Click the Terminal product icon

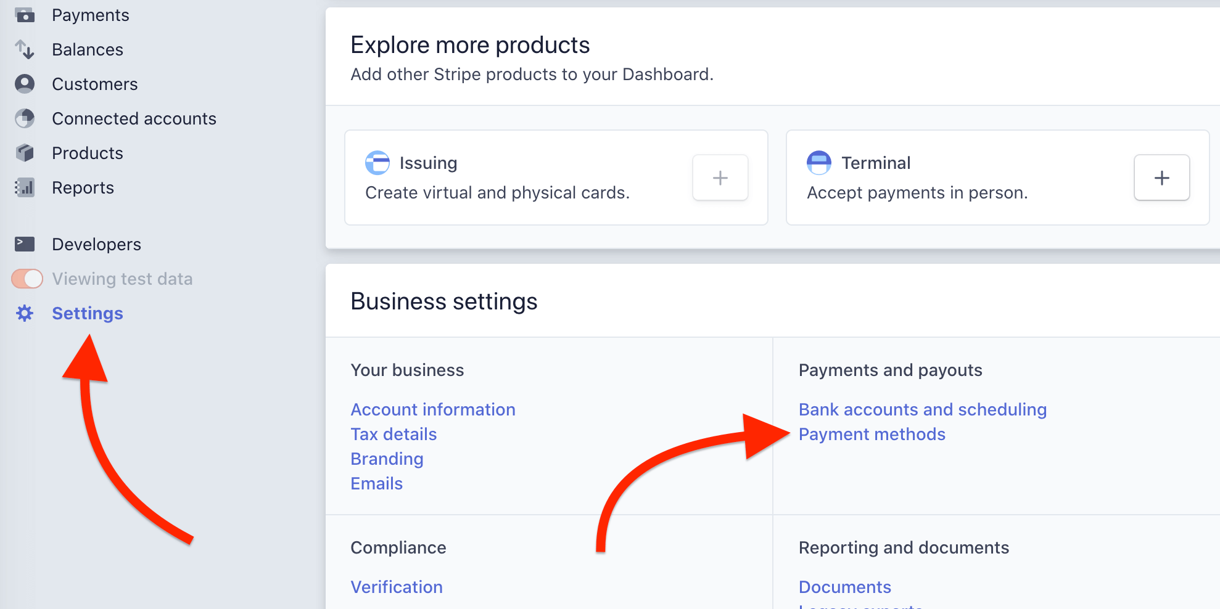(819, 163)
